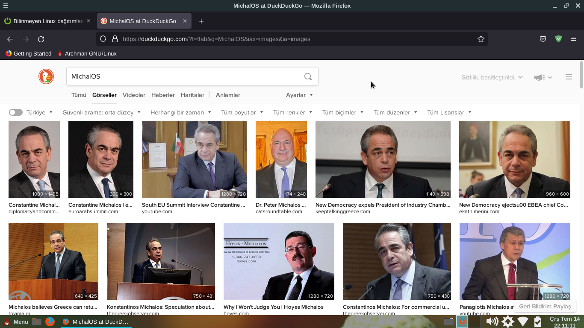Open the file manager from the taskbar
Viewport: 584px width, 328px height.
tap(37, 322)
